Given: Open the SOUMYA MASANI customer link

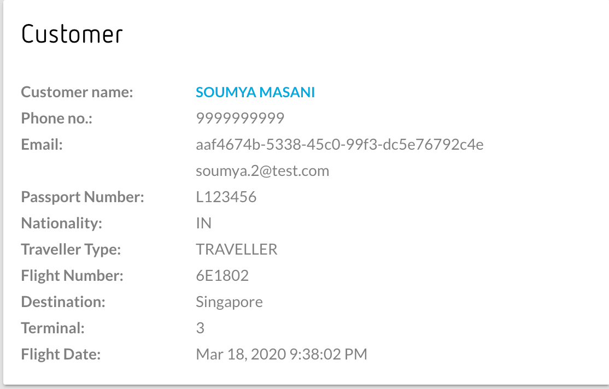Looking at the screenshot, I should click(x=255, y=92).
